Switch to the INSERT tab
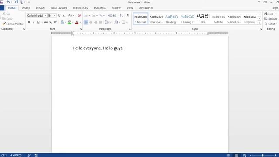Viewport: 279px width, 157px height. pyautogui.click(x=26, y=8)
